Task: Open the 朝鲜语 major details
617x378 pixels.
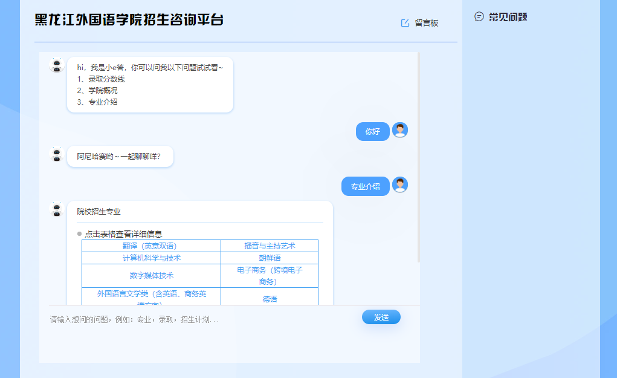Action: [x=270, y=258]
